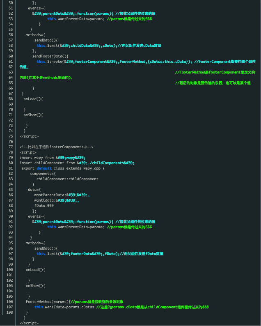
Task: Click 'data={' on line 85
Action: [x=34, y=190]
